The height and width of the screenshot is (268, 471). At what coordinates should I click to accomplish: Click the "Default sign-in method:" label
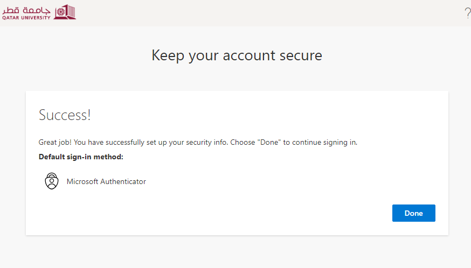tap(81, 157)
